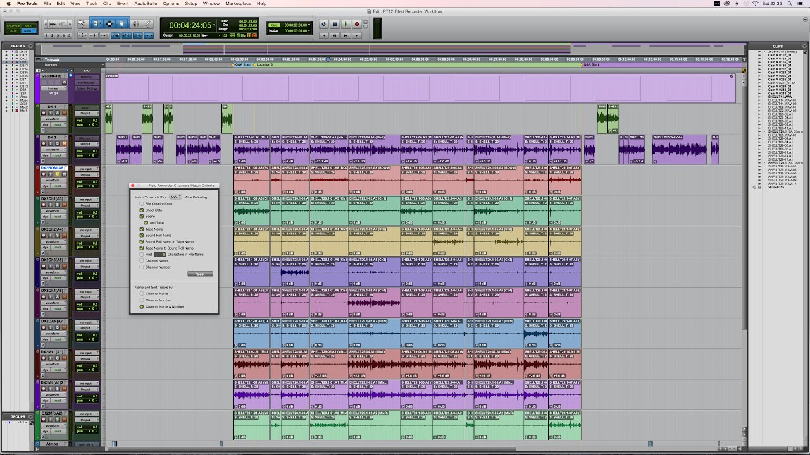
Task: Click the transport Record button
Action: (357, 24)
